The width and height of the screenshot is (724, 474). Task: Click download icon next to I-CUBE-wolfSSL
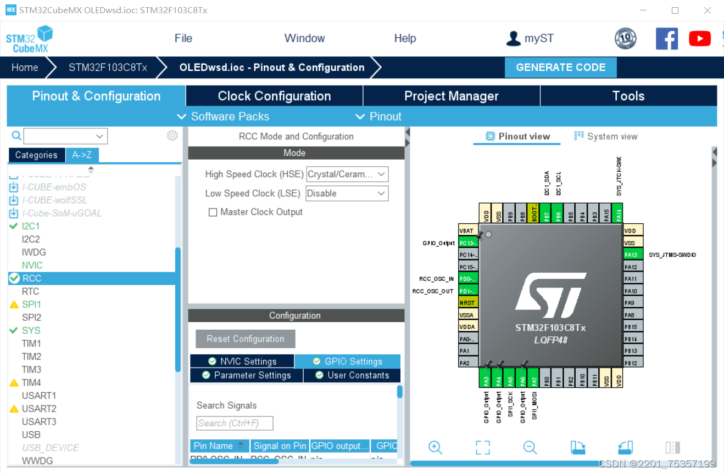[x=14, y=200]
